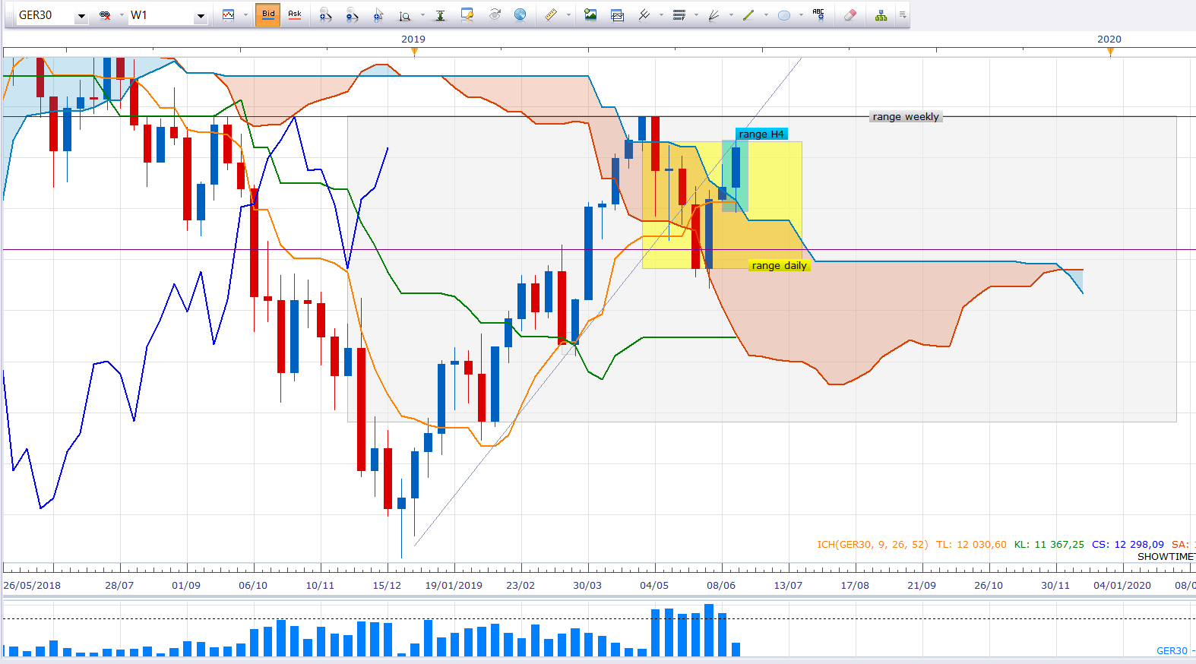This screenshot has height=664, width=1196.
Task: Expand the fan lines dropdown arrow
Action: pyautogui.click(x=731, y=15)
